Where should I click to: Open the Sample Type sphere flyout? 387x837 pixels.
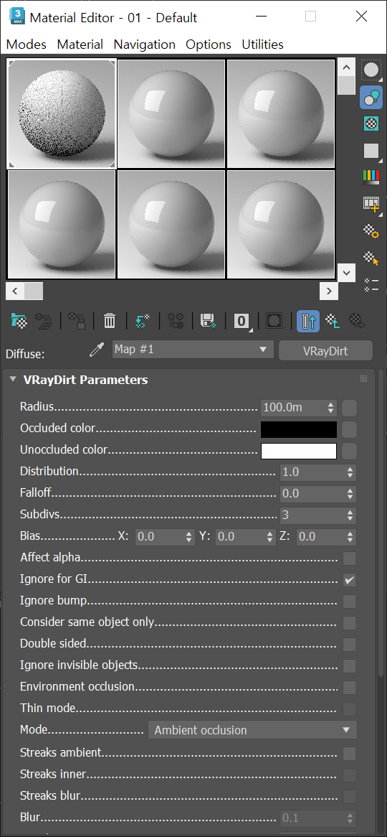pyautogui.click(x=371, y=70)
